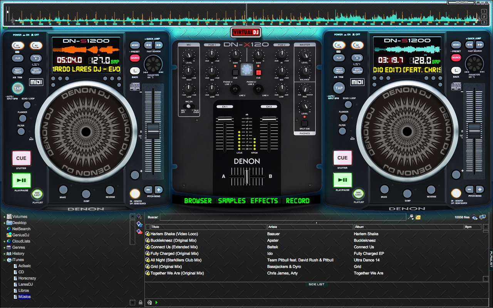The width and height of the screenshot is (493, 308).
Task: Toggle PLAY/PAUSE on the left deck
Action: 21,180
